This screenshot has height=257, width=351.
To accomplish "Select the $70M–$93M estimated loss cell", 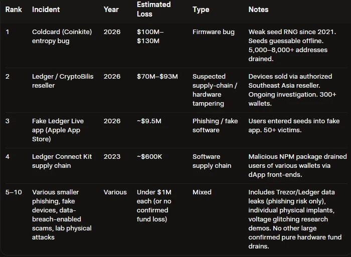I will point(157,77).
